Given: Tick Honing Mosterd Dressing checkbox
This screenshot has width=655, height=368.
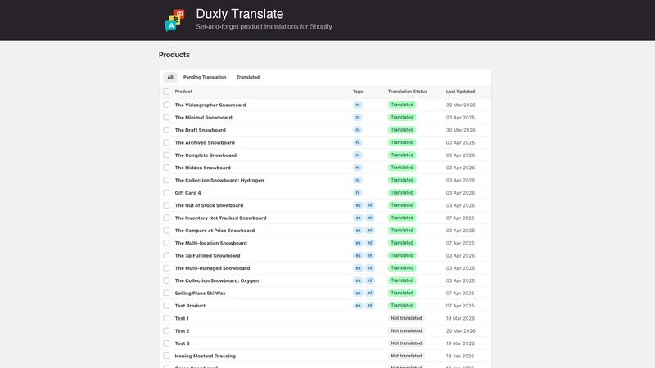Looking at the screenshot, I should click(166, 356).
